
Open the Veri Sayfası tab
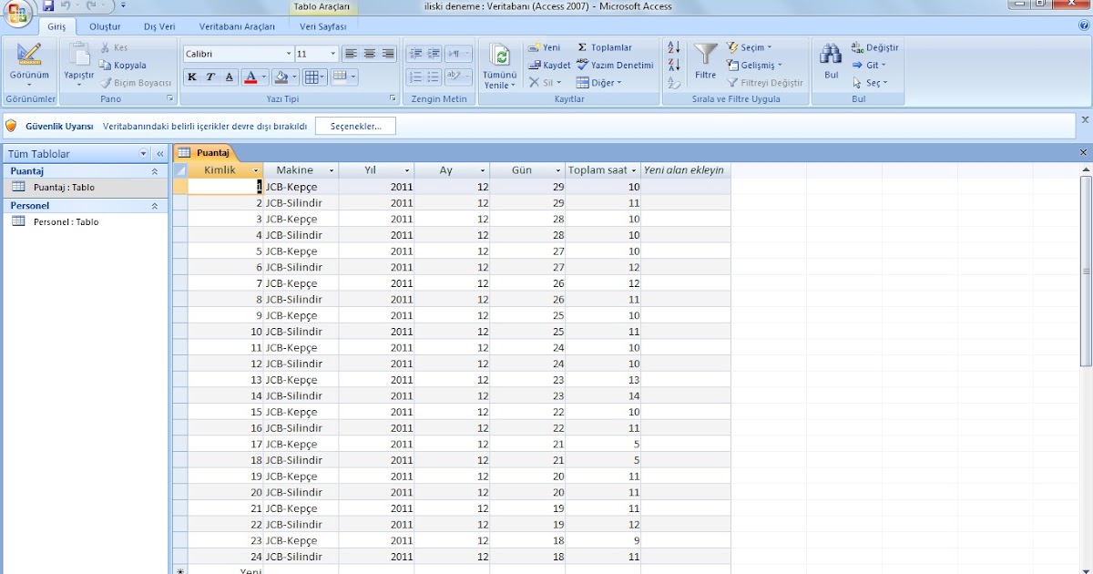323,26
